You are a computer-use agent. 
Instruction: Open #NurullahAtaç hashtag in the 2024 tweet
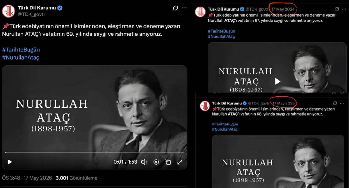point(221,37)
